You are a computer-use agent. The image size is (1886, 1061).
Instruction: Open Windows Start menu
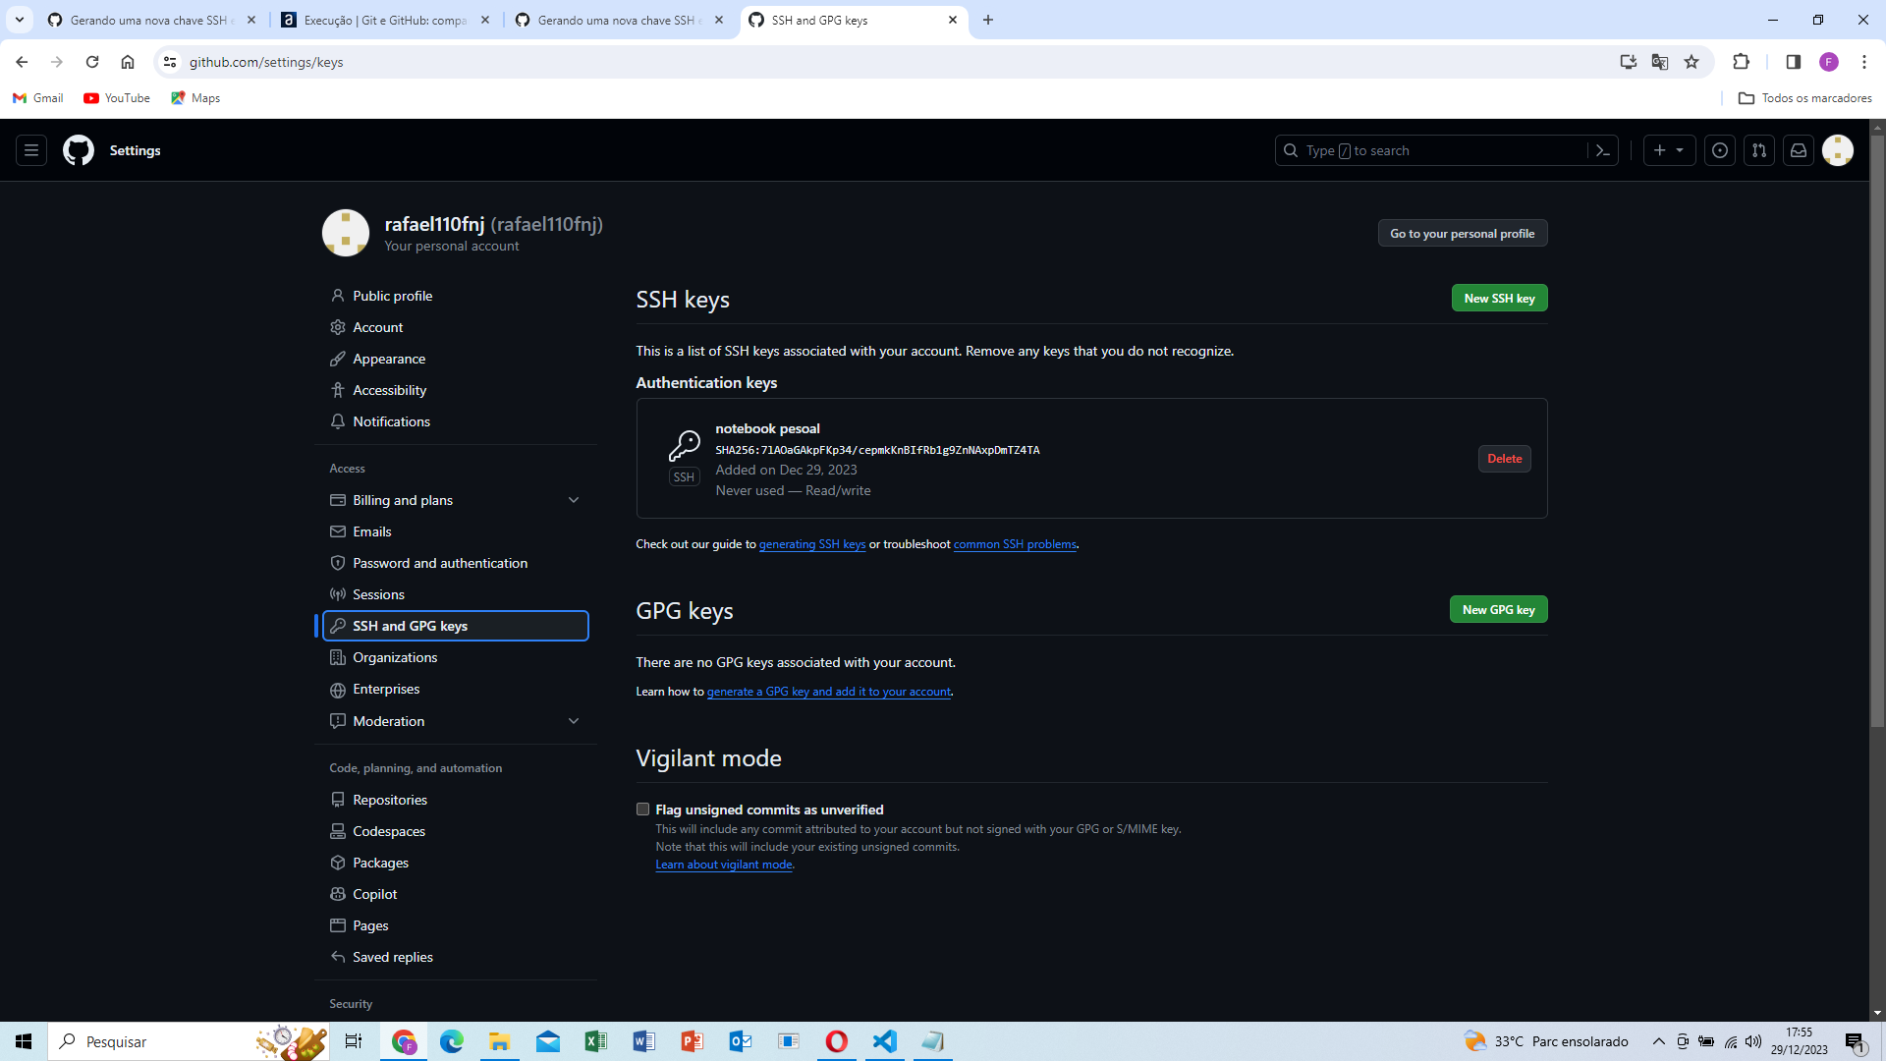24,1041
